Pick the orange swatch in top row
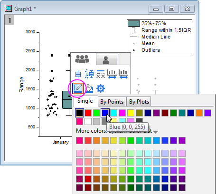Image resolution: width=216 pixels, height=194 pixels. point(199,113)
